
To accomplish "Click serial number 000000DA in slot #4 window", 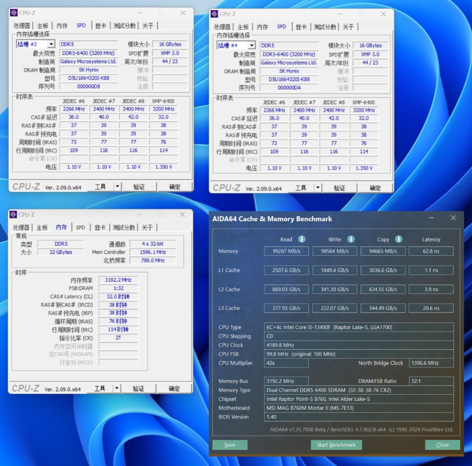I will [x=289, y=87].
